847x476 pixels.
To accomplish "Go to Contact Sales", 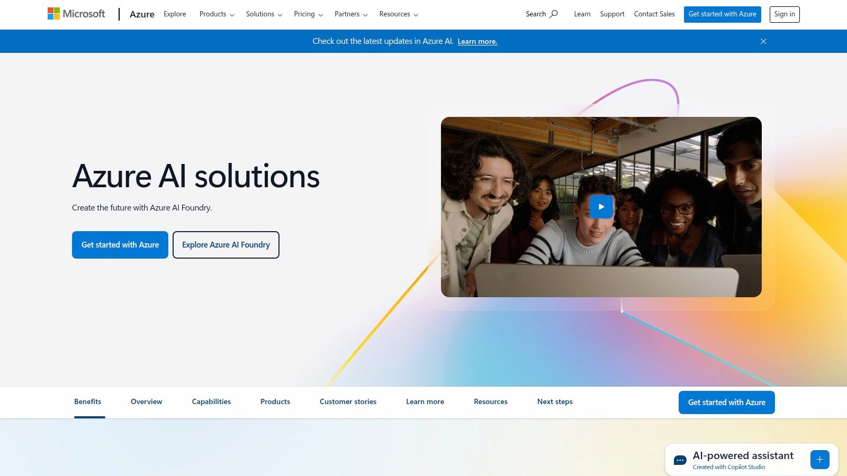I will [x=654, y=14].
